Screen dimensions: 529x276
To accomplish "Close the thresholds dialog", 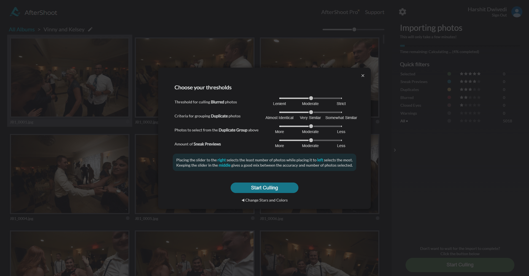I will [363, 76].
